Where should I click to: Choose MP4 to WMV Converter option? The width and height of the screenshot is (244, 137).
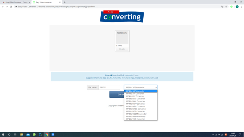[140, 116]
